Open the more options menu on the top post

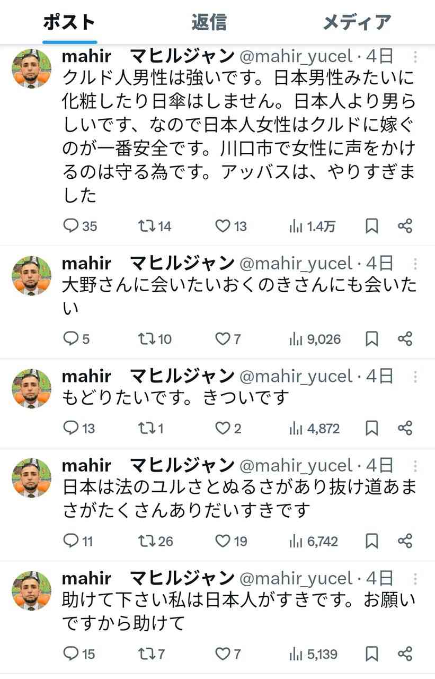(415, 56)
